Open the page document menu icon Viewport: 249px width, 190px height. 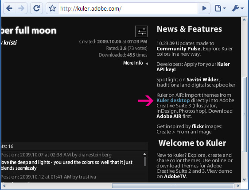pyautogui.click(x=218, y=8)
